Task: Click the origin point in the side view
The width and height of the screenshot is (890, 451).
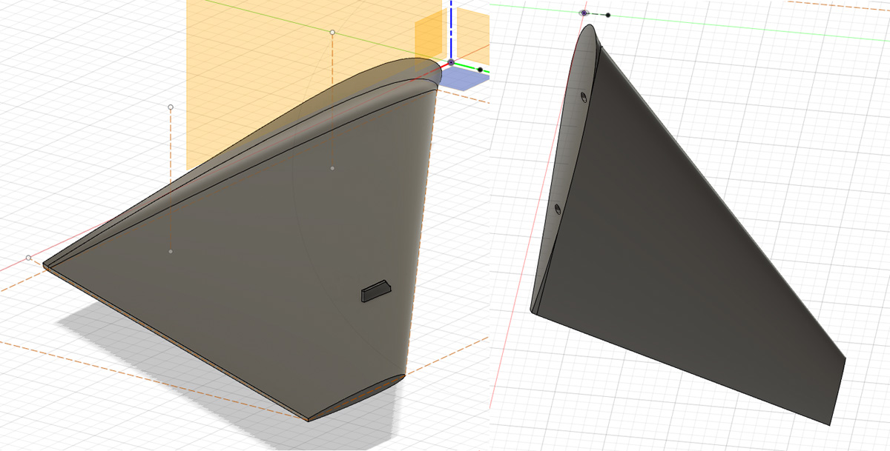Action: coord(584,13)
